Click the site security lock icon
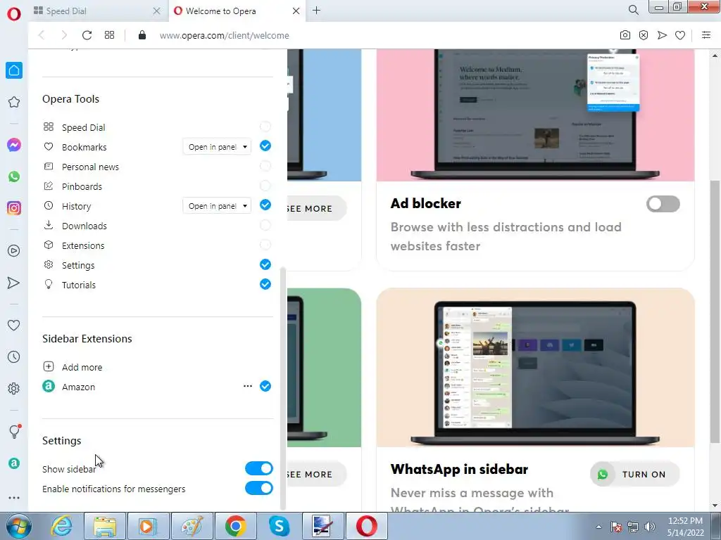This screenshot has width=721, height=540. tap(142, 35)
